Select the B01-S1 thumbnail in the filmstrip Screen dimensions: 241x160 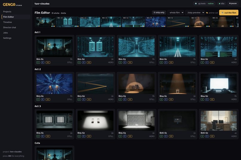pyautogui.click(x=45, y=22)
